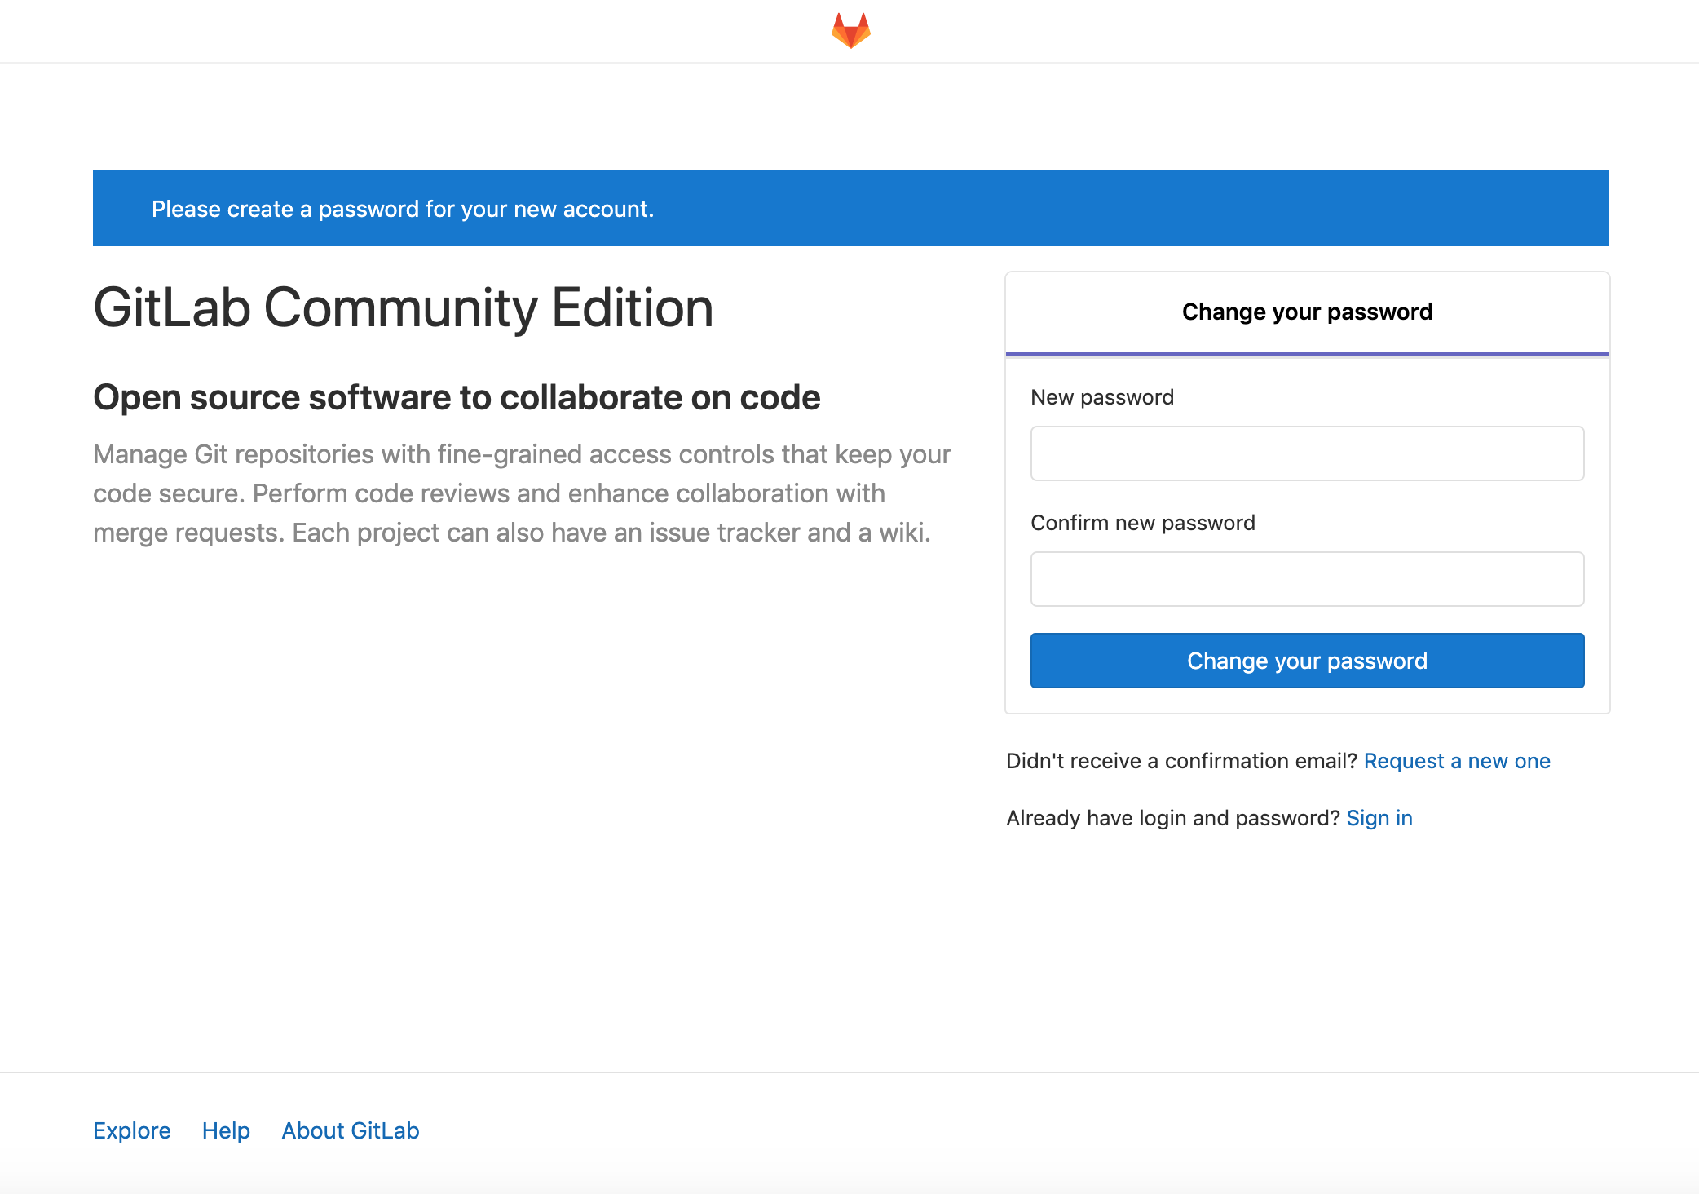The height and width of the screenshot is (1194, 1699).
Task: Click the blue Change your password button
Action: [x=1307, y=661]
